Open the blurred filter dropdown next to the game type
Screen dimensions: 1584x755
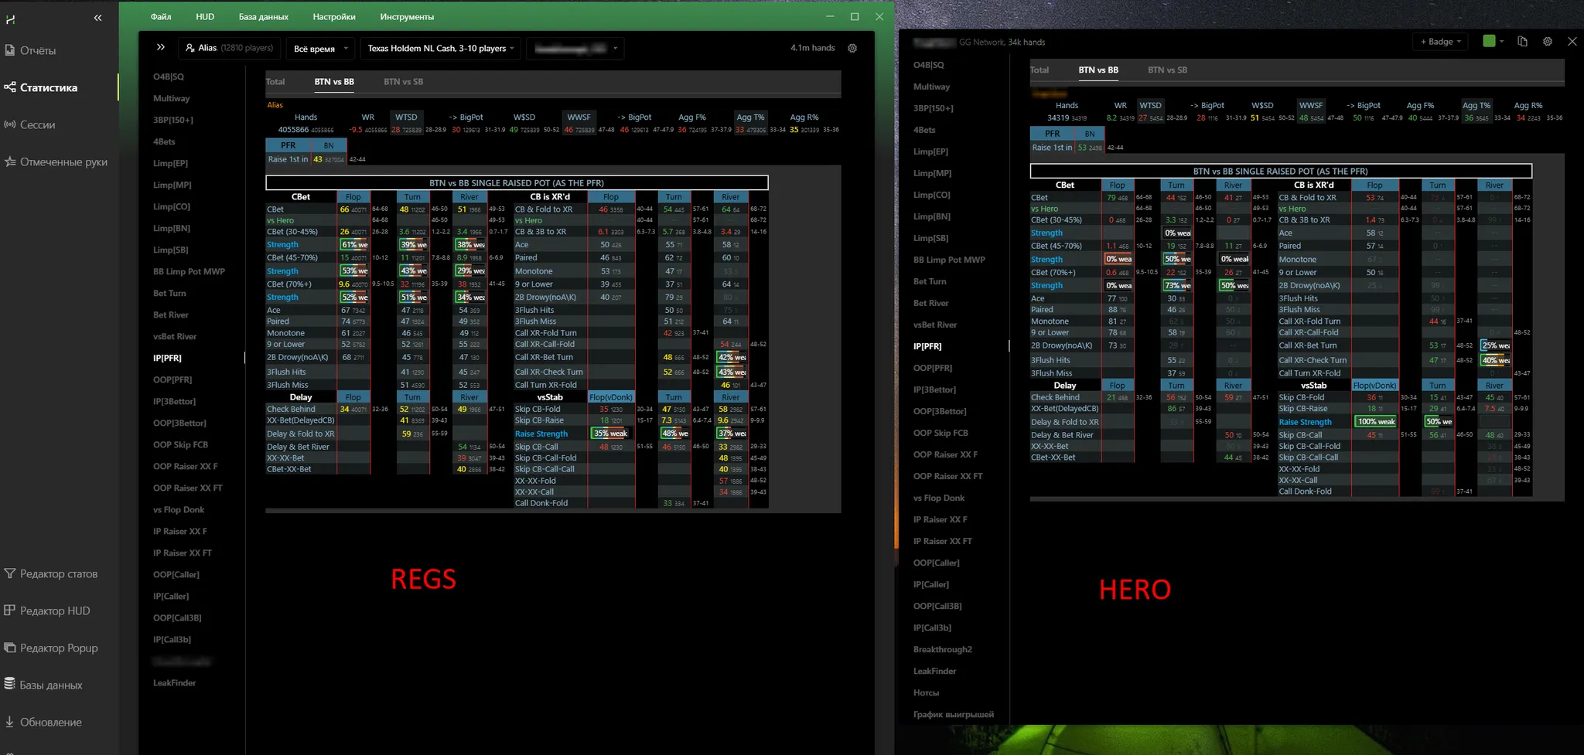coord(575,48)
